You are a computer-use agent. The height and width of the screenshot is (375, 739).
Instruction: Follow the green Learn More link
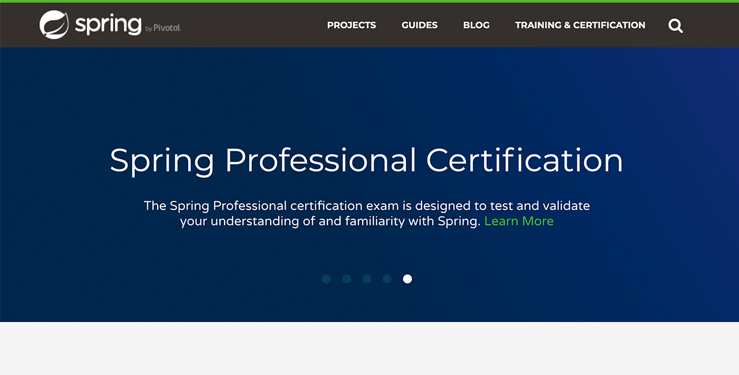click(x=519, y=221)
